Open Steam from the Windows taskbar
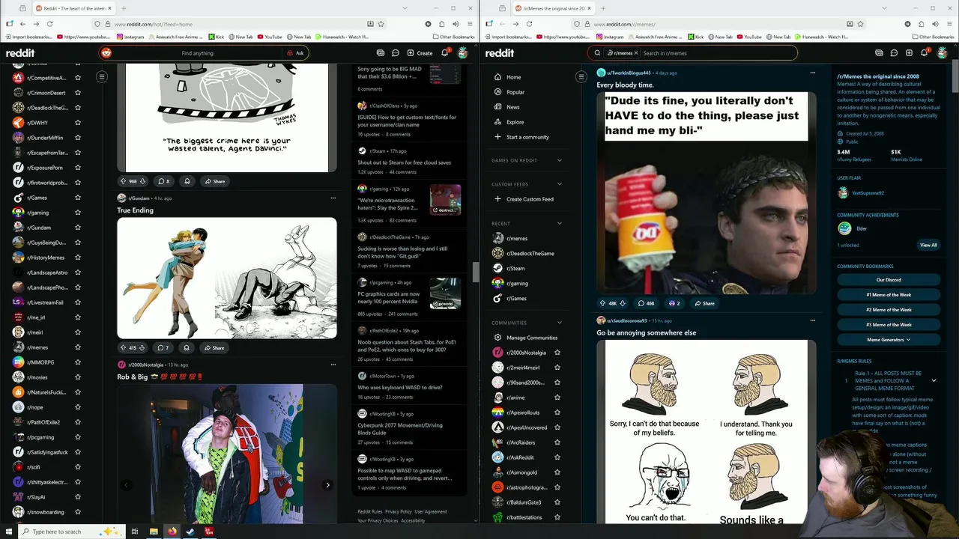 click(190, 532)
